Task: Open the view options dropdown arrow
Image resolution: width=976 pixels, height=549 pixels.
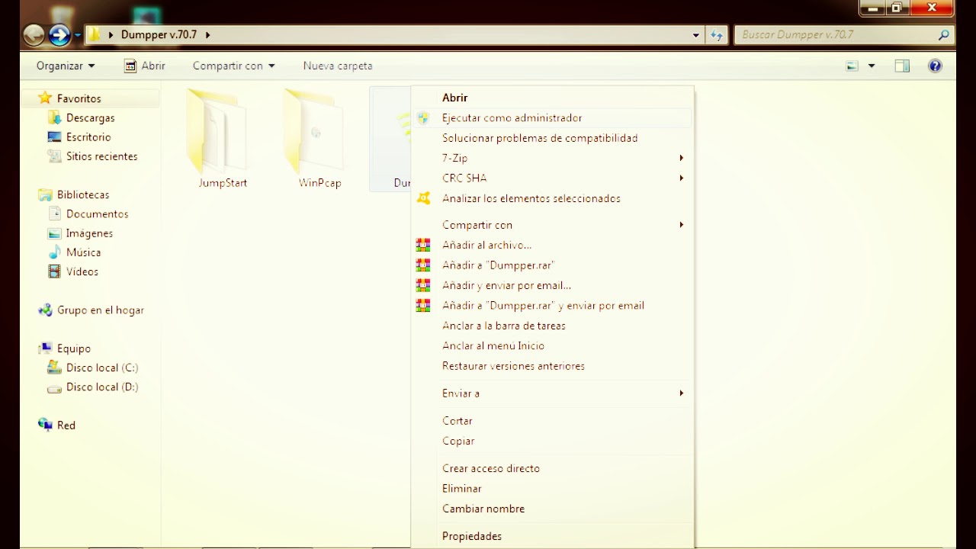Action: (872, 66)
